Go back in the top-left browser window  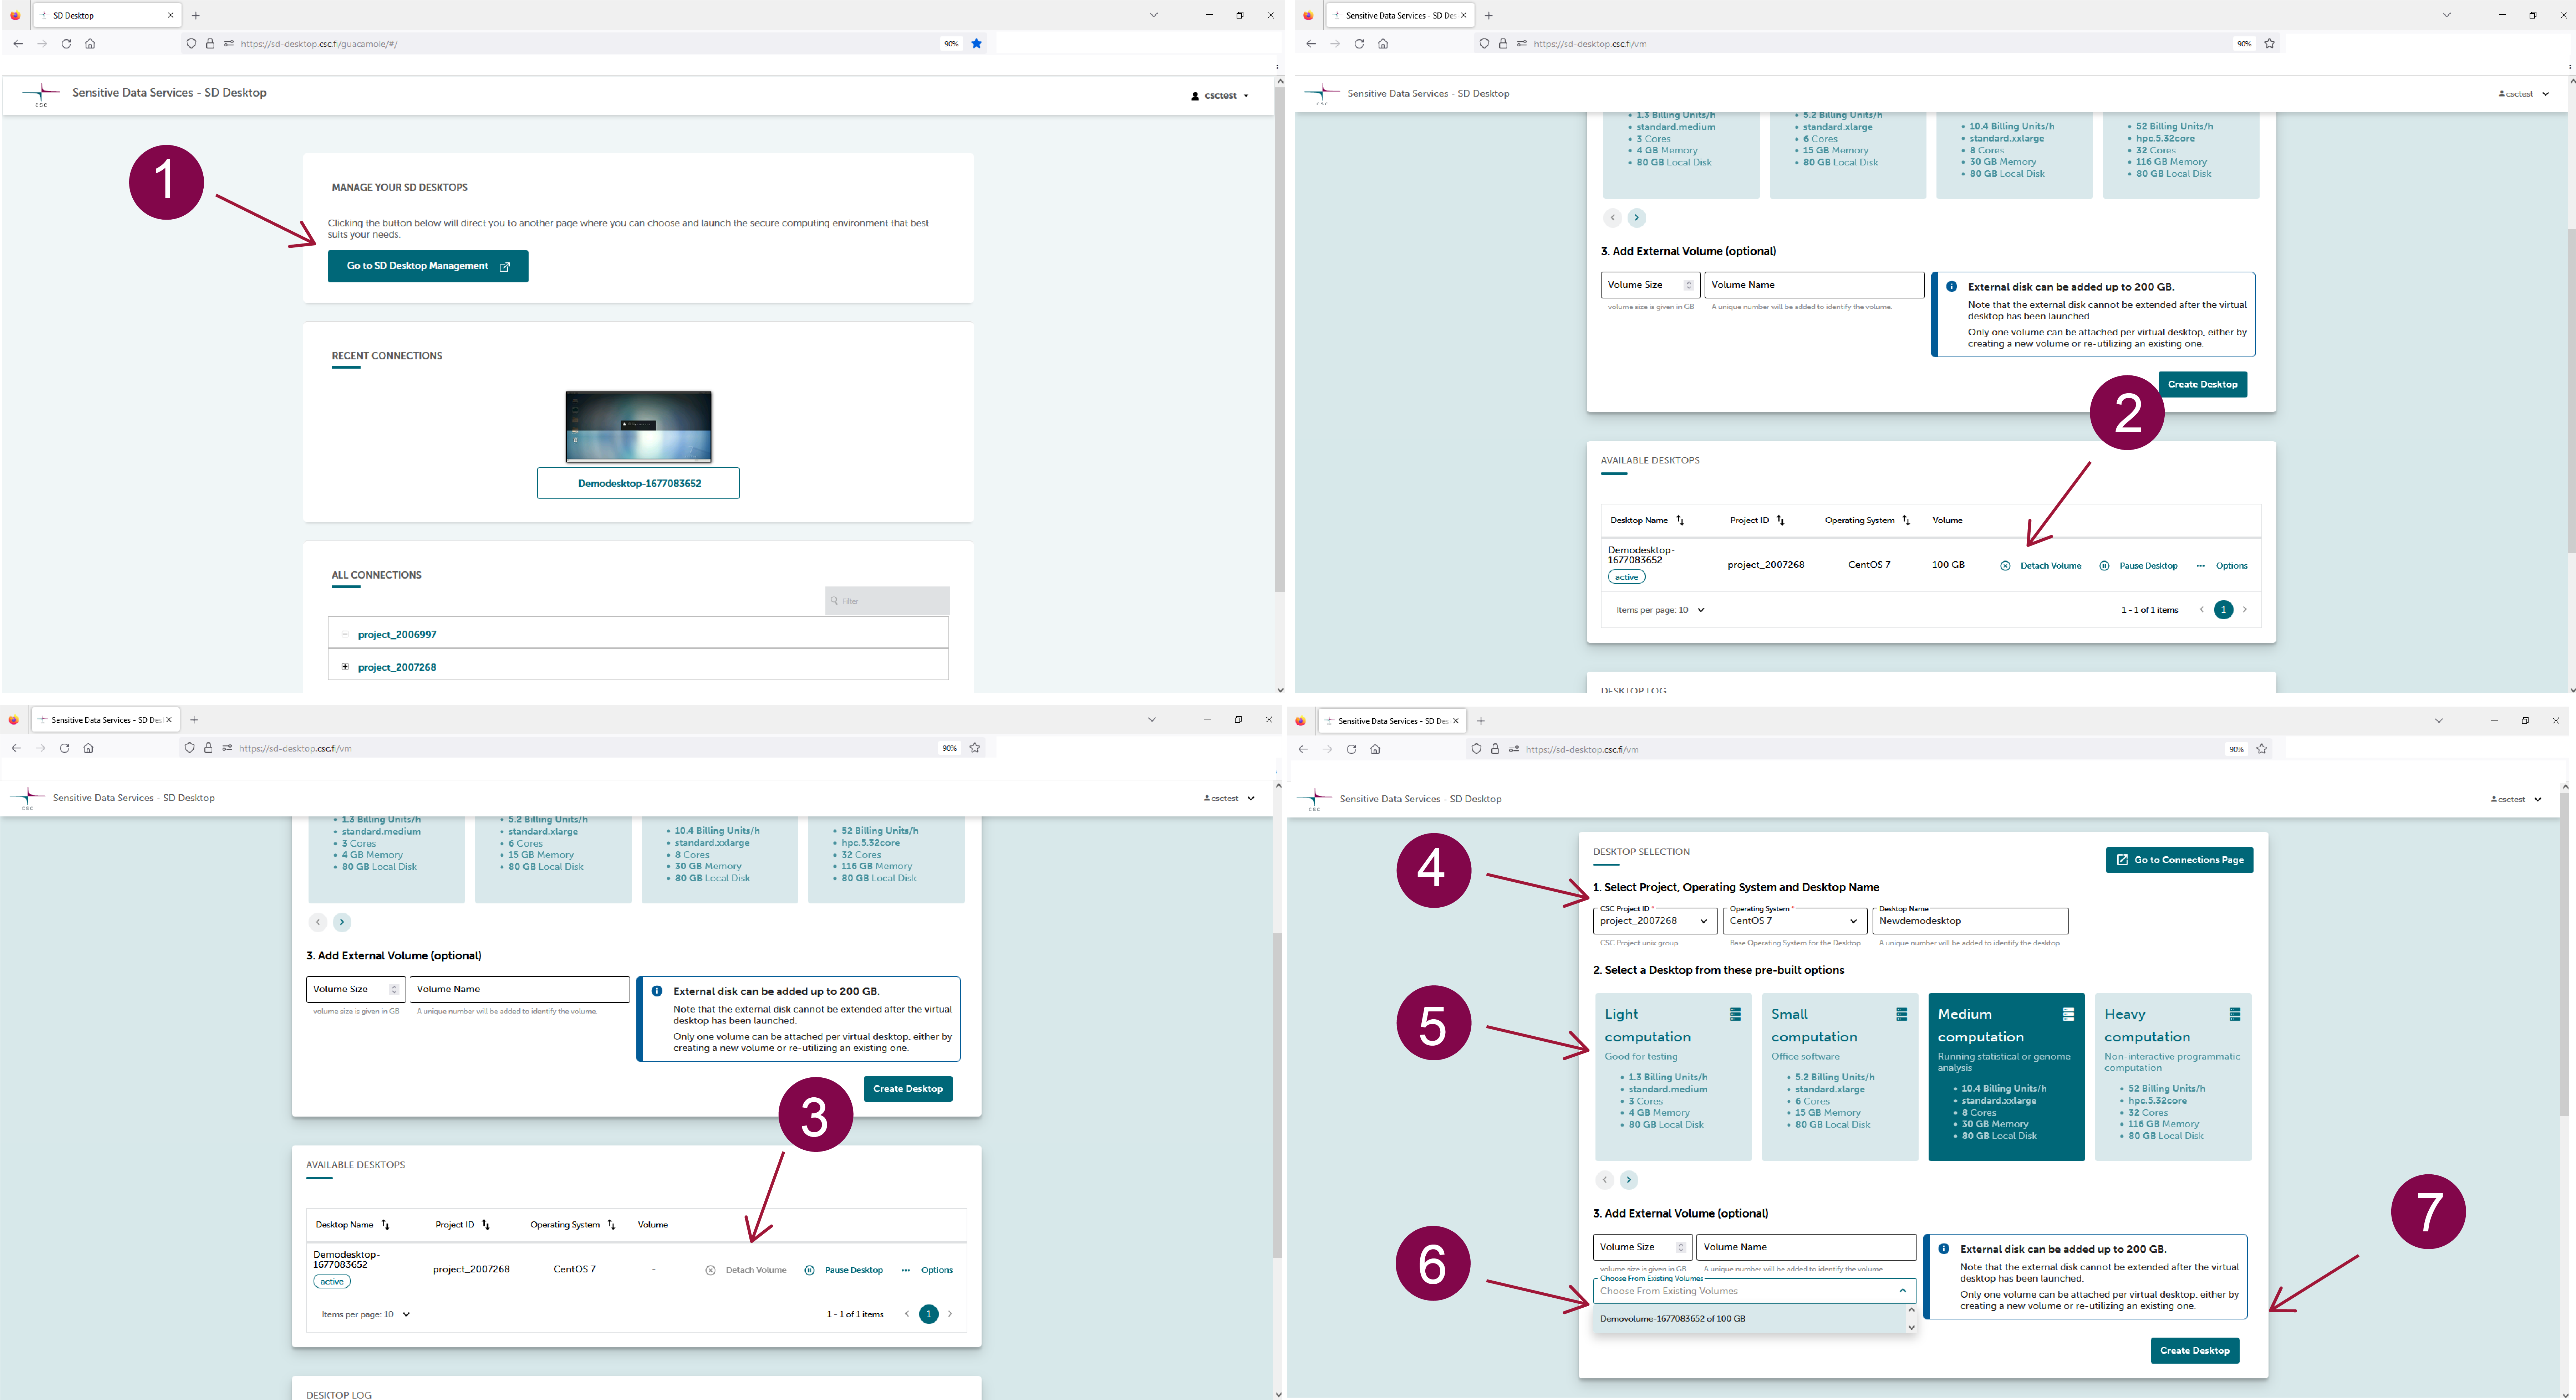[x=18, y=44]
